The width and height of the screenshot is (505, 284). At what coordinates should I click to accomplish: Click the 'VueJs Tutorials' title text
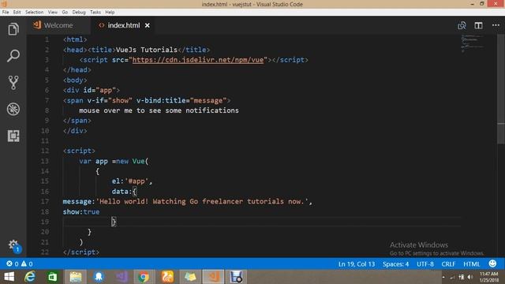click(147, 50)
